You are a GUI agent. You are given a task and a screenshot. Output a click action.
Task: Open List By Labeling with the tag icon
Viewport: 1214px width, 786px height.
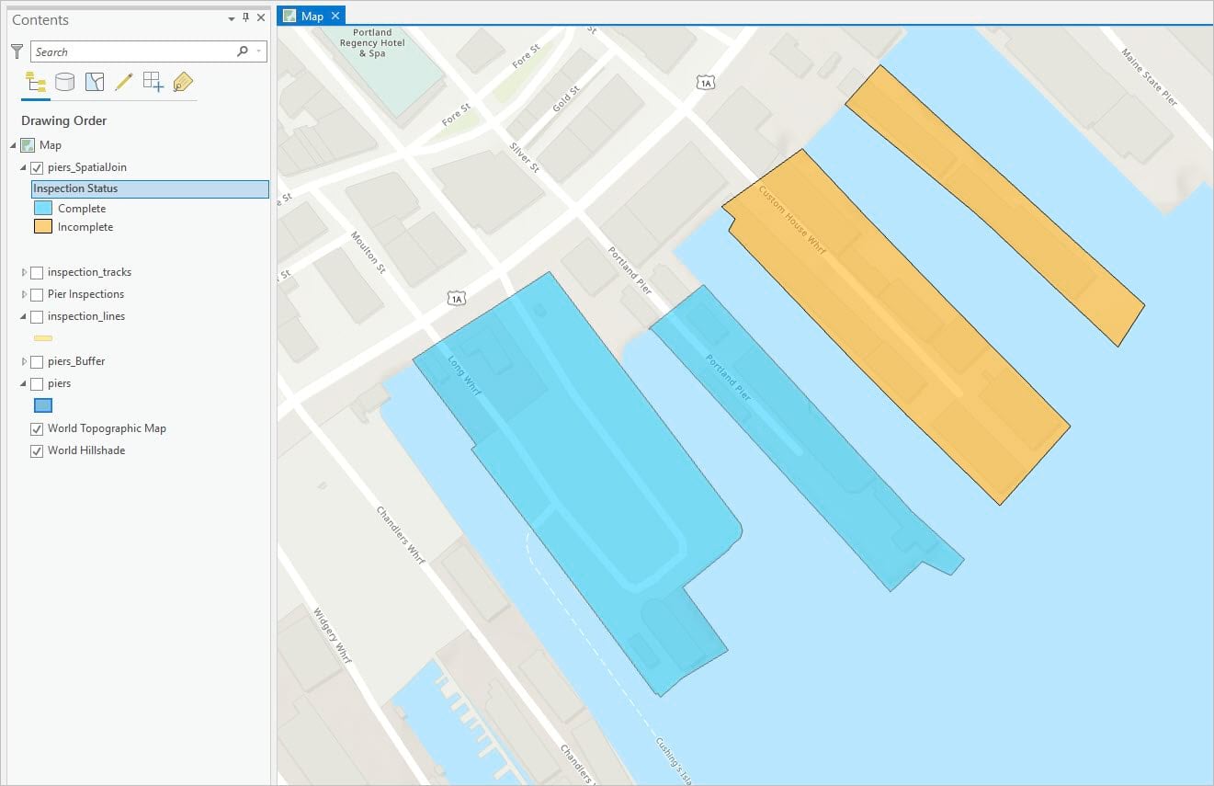[x=183, y=82]
